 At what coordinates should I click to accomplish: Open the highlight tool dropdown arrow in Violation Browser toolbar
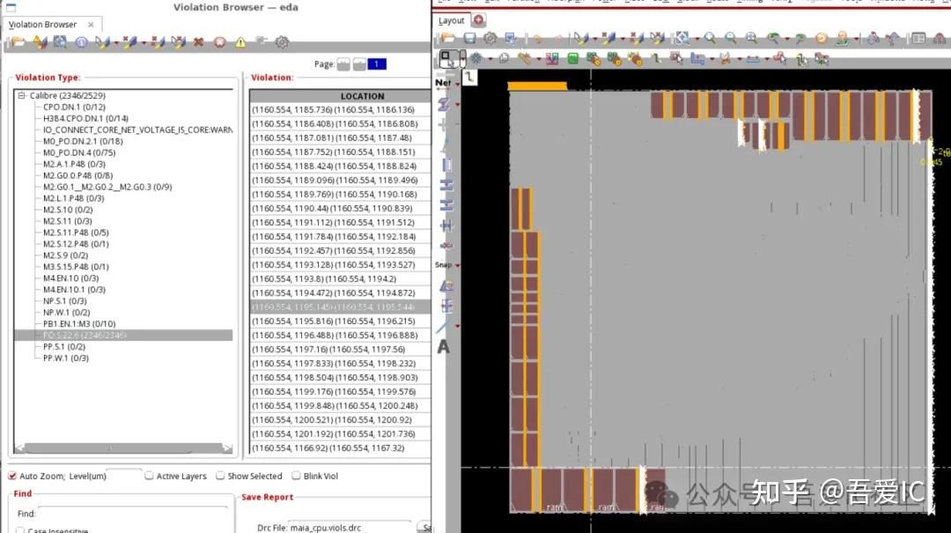click(x=115, y=41)
